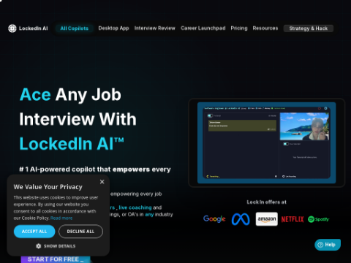351x263 pixels.
Task: Expand Show Details for cookie settings
Action: 56,246
